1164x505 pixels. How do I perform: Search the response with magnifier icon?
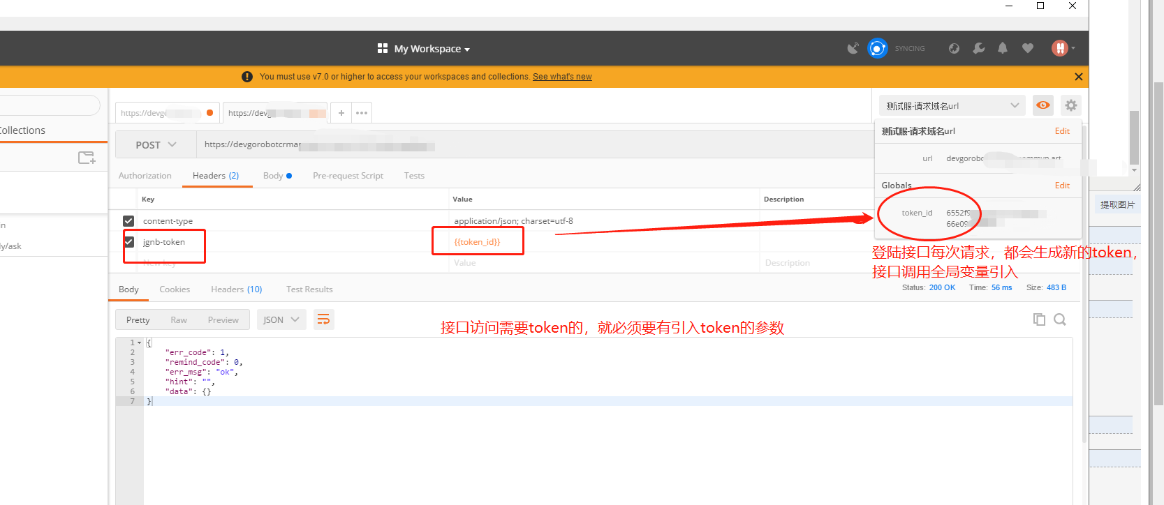click(x=1060, y=319)
